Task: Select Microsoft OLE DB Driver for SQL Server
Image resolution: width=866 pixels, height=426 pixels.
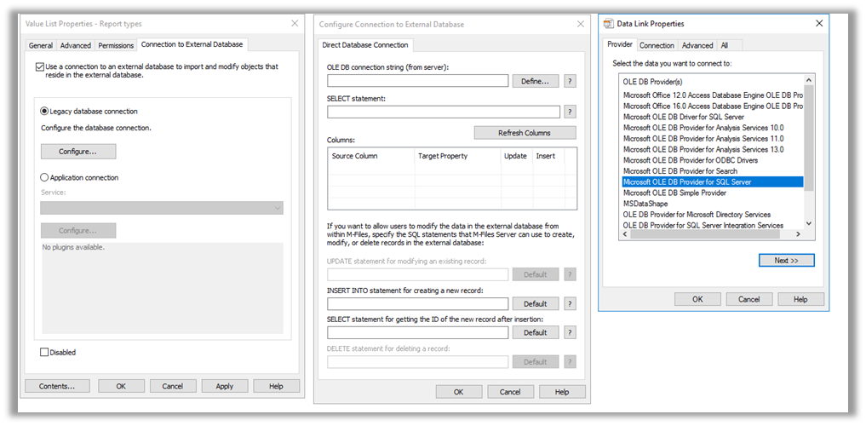Action: (684, 117)
